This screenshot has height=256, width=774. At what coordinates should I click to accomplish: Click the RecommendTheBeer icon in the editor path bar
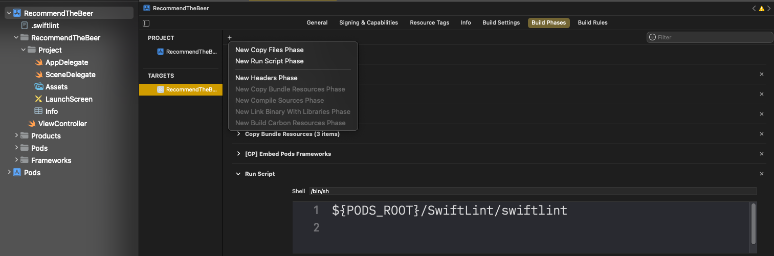coord(147,8)
